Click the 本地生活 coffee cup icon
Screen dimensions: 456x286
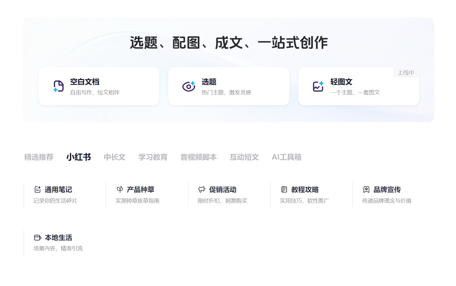click(38, 238)
